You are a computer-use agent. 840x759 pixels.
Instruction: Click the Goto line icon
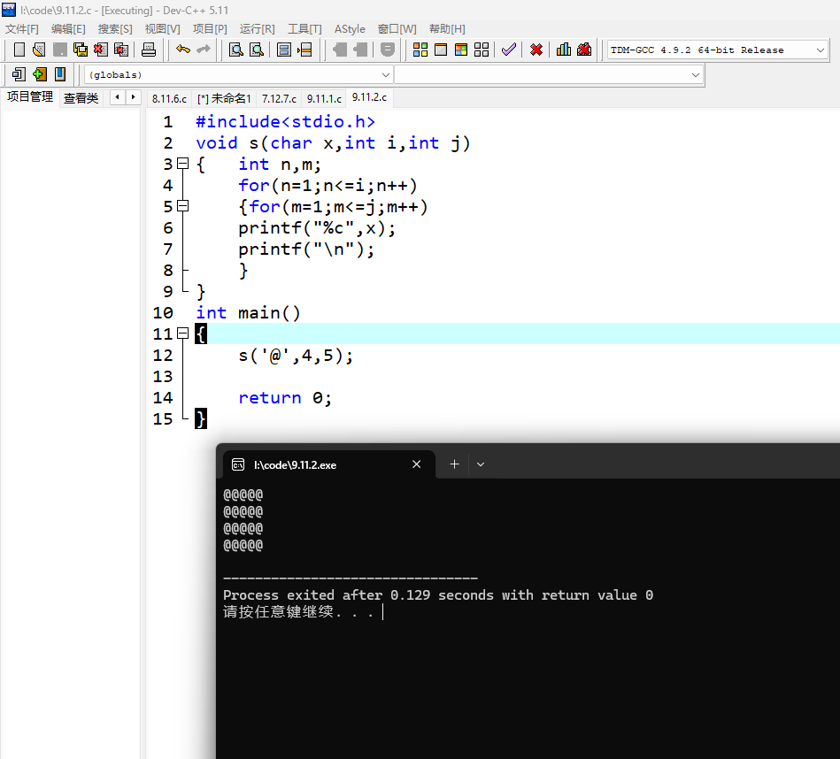pos(304,50)
